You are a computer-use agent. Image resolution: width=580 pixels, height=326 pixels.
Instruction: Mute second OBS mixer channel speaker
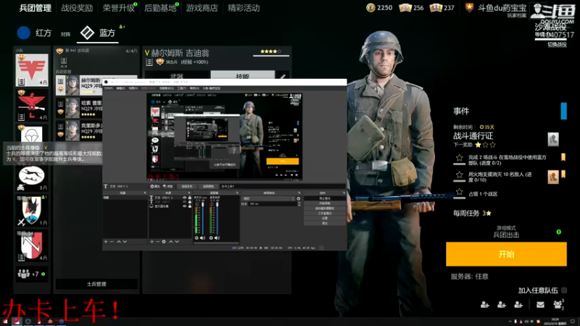tap(217, 238)
